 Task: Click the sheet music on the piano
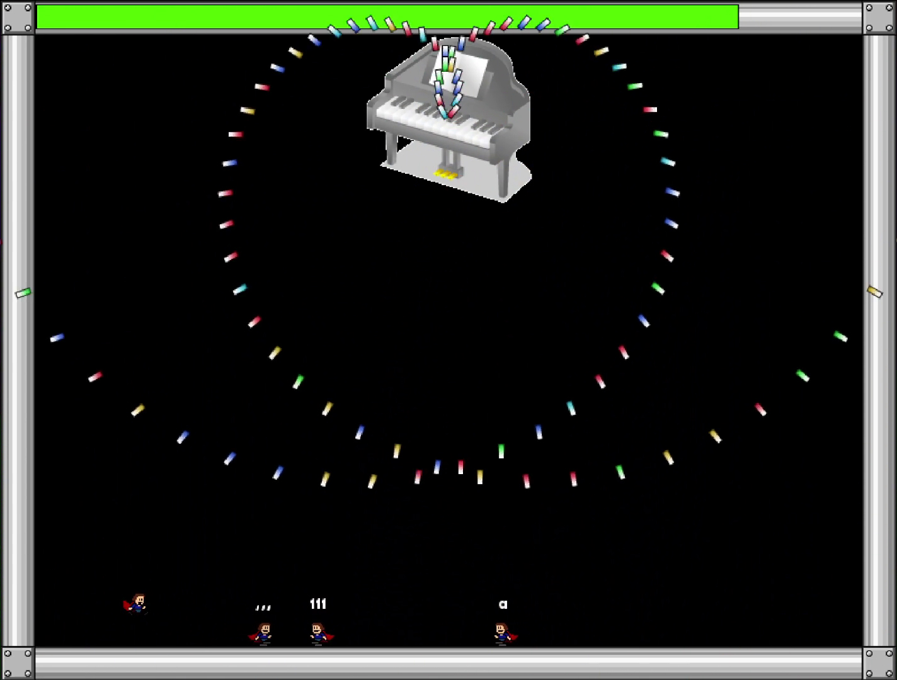click(467, 72)
